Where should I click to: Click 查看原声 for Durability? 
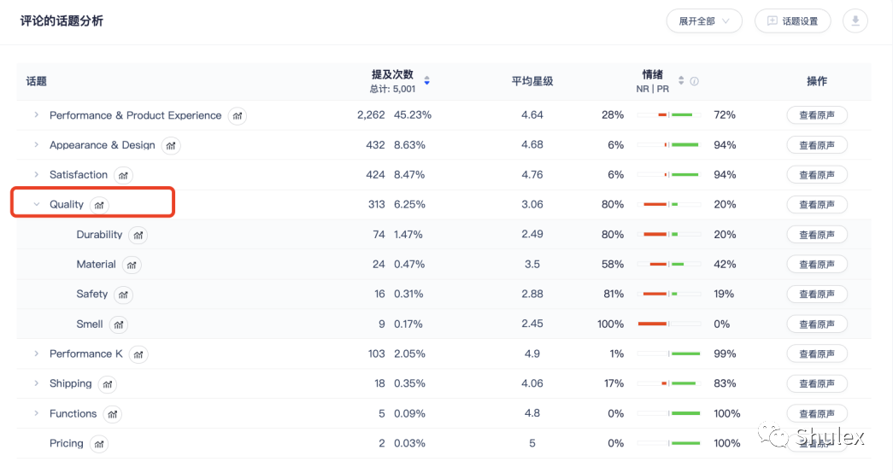click(x=817, y=235)
